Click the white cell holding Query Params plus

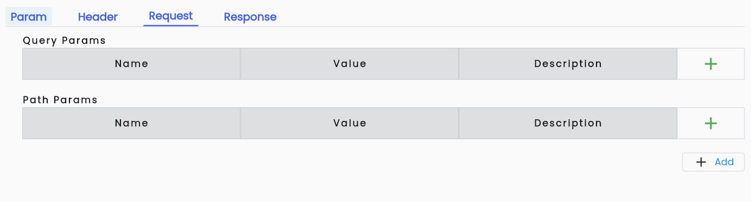point(710,64)
